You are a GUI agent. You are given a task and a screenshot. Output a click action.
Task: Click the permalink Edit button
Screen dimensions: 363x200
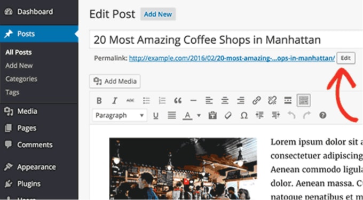[345, 58]
